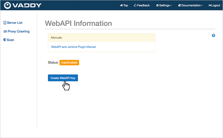223x138 pixels.
Task: Open Server List in the sidebar
Action: (15, 23)
